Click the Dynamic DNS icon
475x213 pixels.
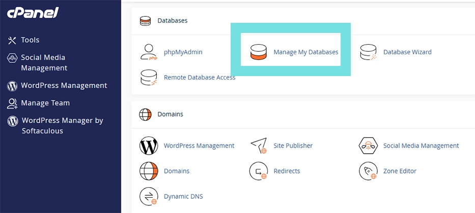pyautogui.click(x=149, y=196)
